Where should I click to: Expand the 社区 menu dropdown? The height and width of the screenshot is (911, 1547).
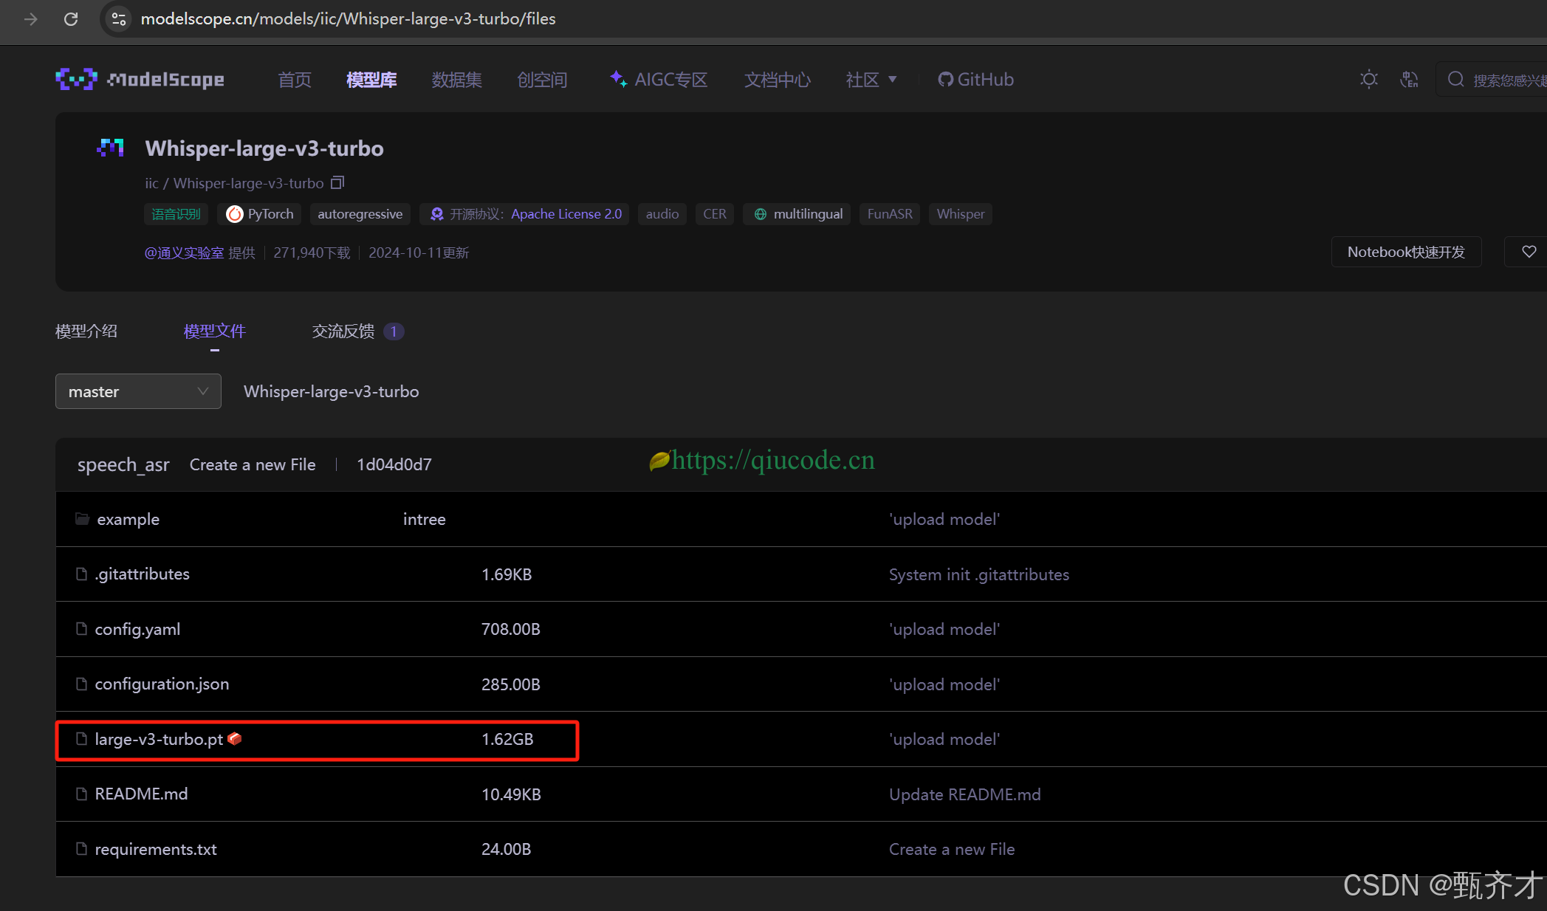(x=871, y=79)
